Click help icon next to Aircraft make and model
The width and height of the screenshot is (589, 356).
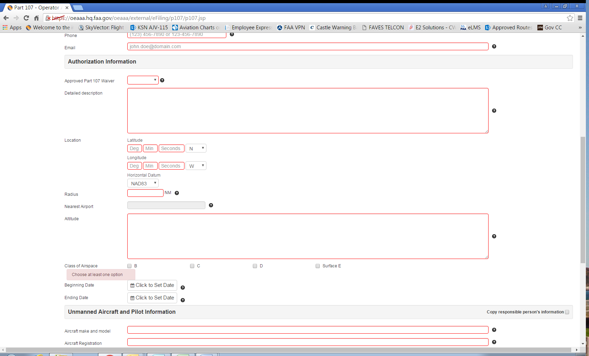coord(494,330)
